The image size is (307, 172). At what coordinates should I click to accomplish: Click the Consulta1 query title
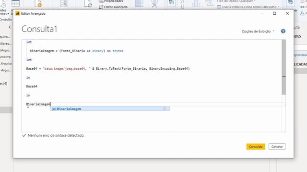(x=39, y=29)
